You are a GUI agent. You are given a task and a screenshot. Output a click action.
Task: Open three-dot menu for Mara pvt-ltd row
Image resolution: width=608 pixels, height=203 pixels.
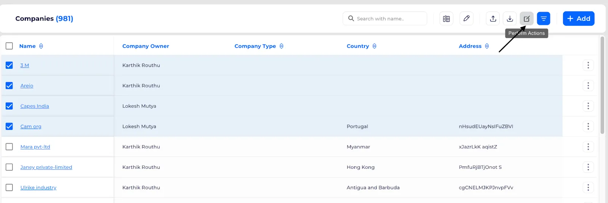(x=588, y=147)
